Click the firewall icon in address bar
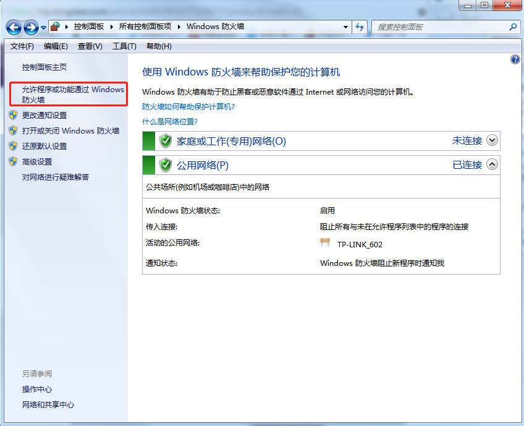 [56, 27]
